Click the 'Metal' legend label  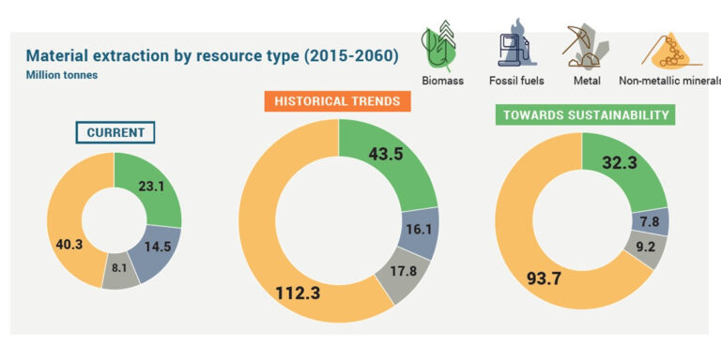coord(587,81)
